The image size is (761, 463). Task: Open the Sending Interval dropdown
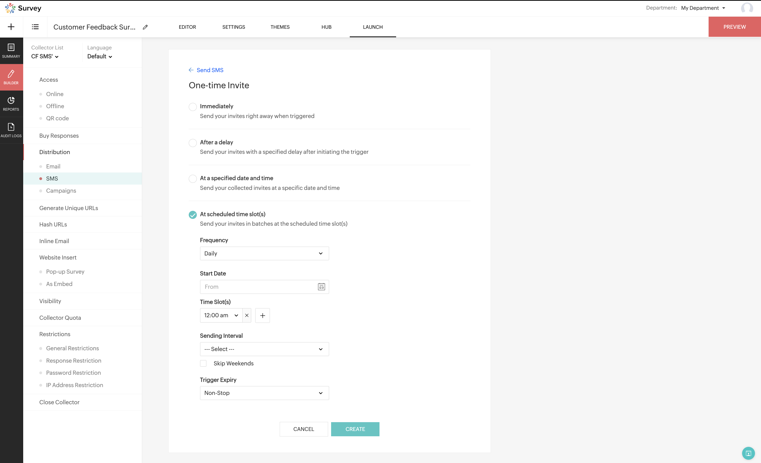pyautogui.click(x=264, y=349)
